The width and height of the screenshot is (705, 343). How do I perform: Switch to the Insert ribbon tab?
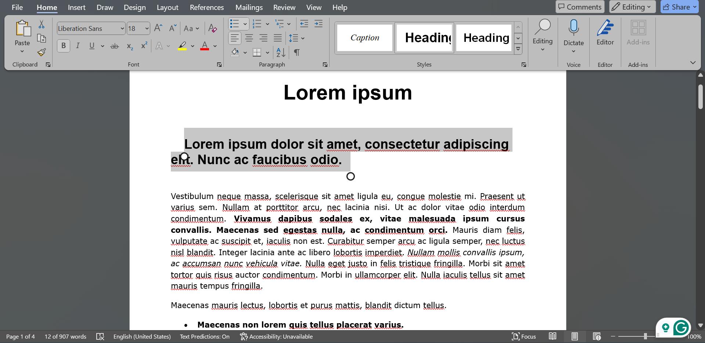tap(76, 7)
